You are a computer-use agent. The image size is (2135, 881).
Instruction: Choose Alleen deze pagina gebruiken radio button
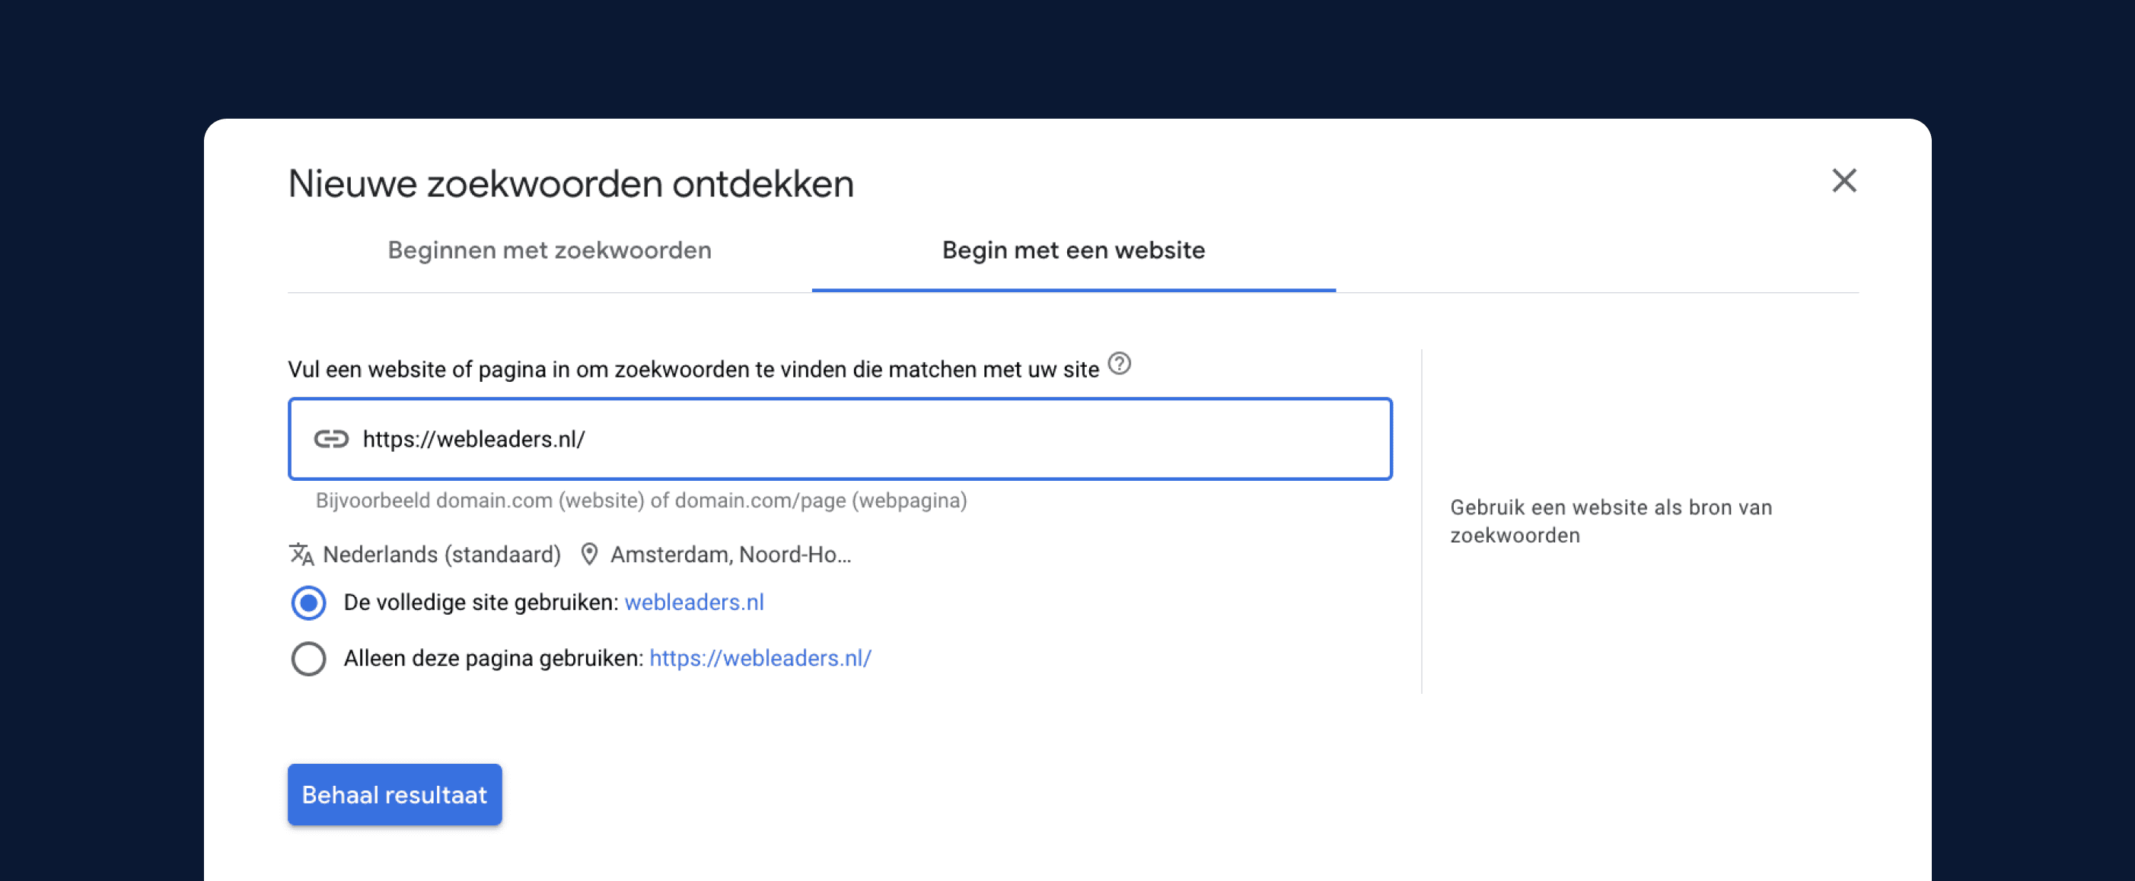[308, 659]
